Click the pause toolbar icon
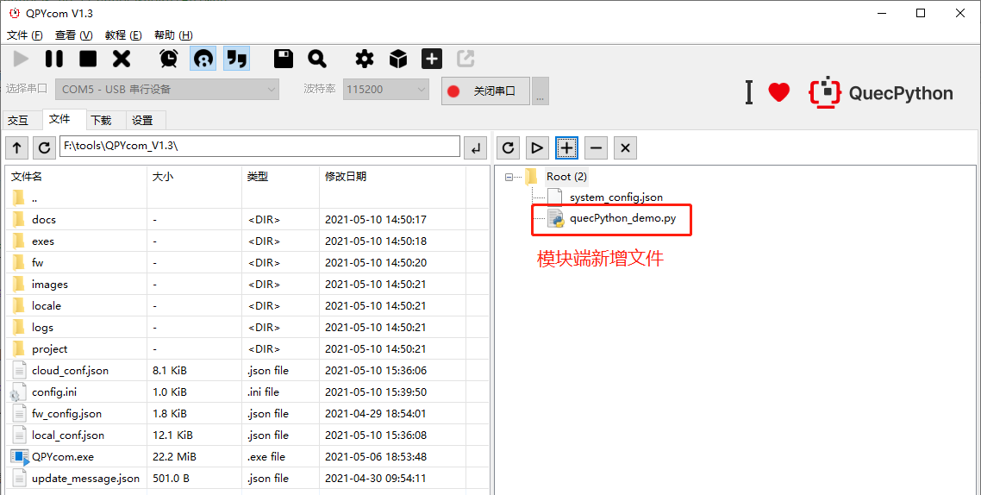Viewport: 981px width, 495px height. [x=54, y=59]
